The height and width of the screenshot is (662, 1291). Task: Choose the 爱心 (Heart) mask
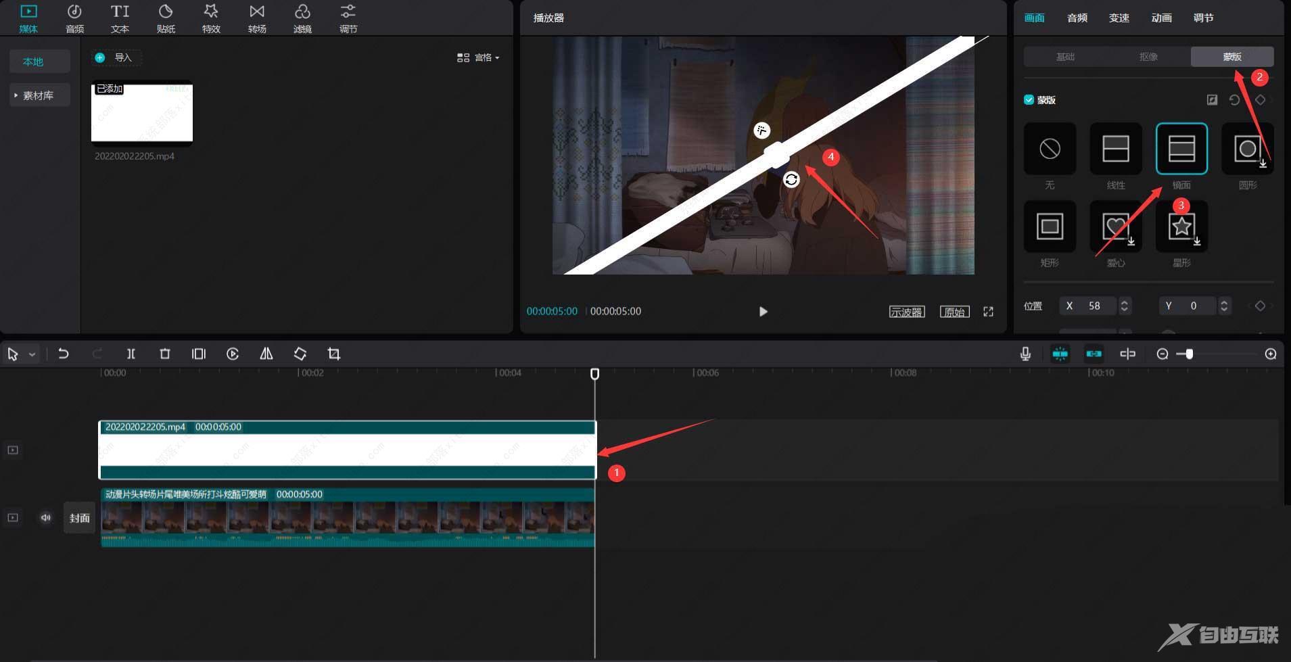pyautogui.click(x=1116, y=227)
